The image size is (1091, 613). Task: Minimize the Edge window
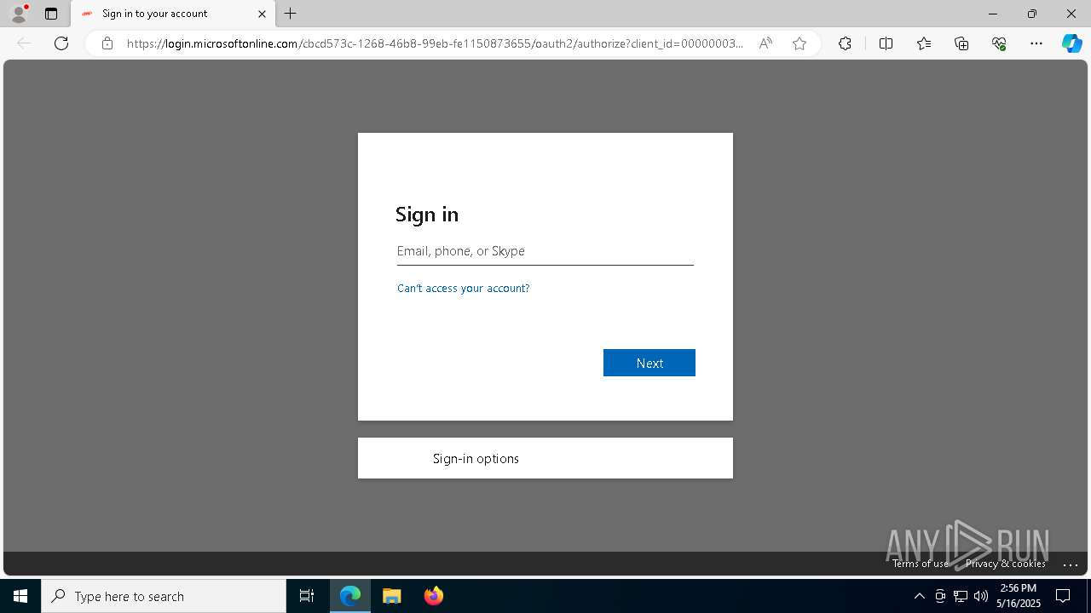tap(993, 14)
